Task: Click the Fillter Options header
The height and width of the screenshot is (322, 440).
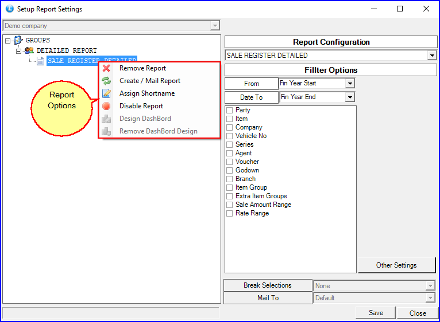Action: (331, 70)
